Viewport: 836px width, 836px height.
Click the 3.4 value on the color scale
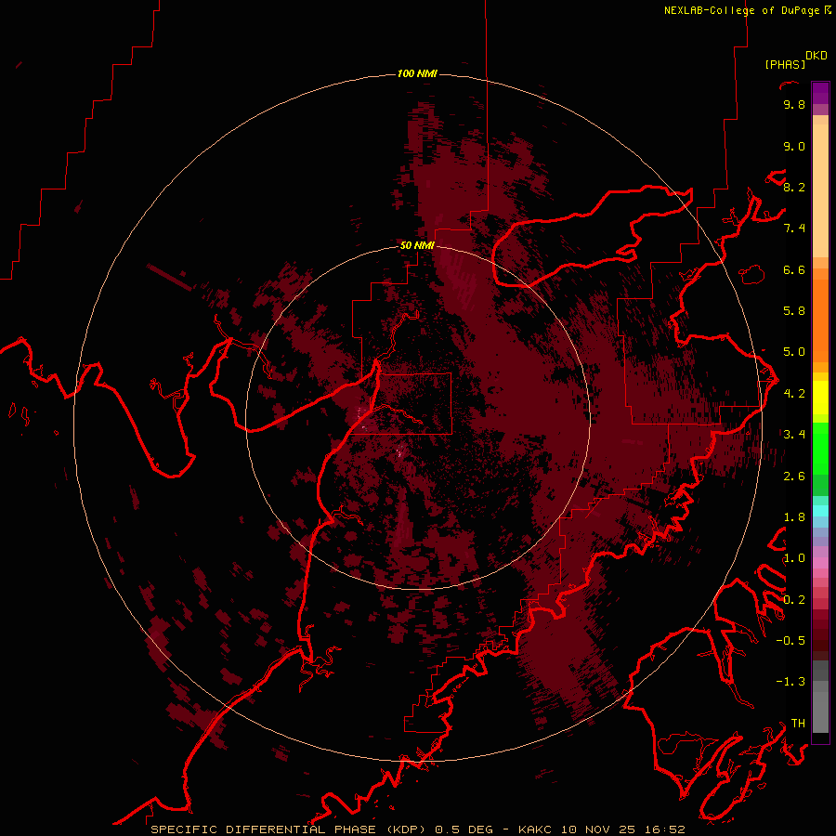(x=794, y=435)
